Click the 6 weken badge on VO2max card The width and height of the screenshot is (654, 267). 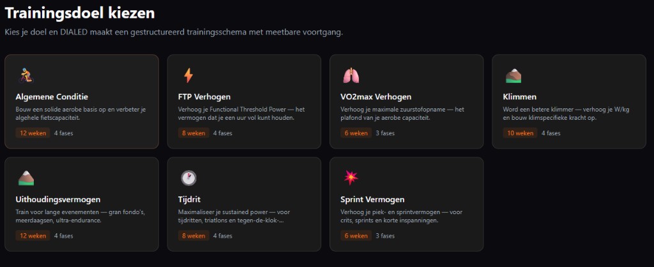click(x=356, y=133)
